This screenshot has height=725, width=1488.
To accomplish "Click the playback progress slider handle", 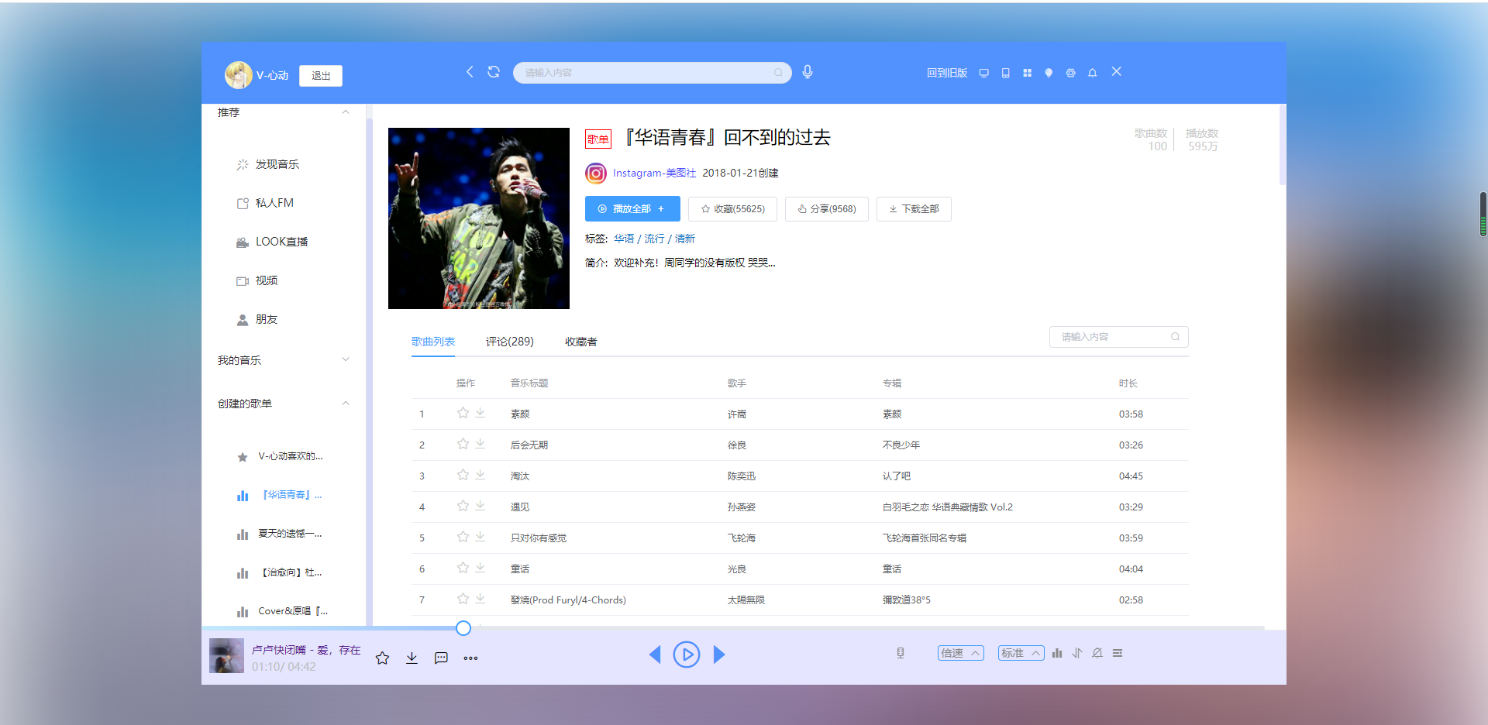I will click(463, 628).
